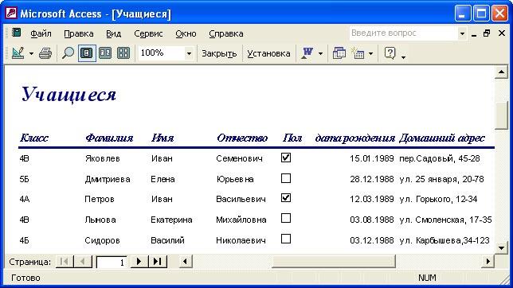Go to next page button

coord(139,262)
